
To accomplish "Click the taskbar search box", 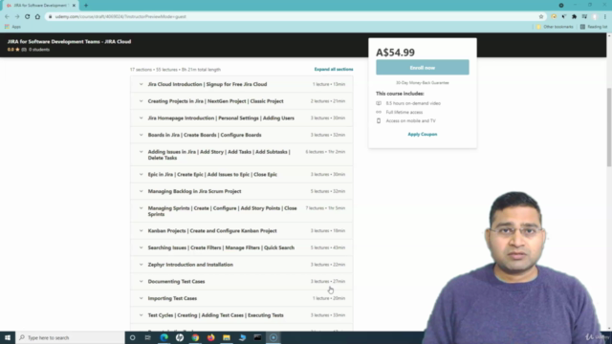I will click(x=70, y=337).
